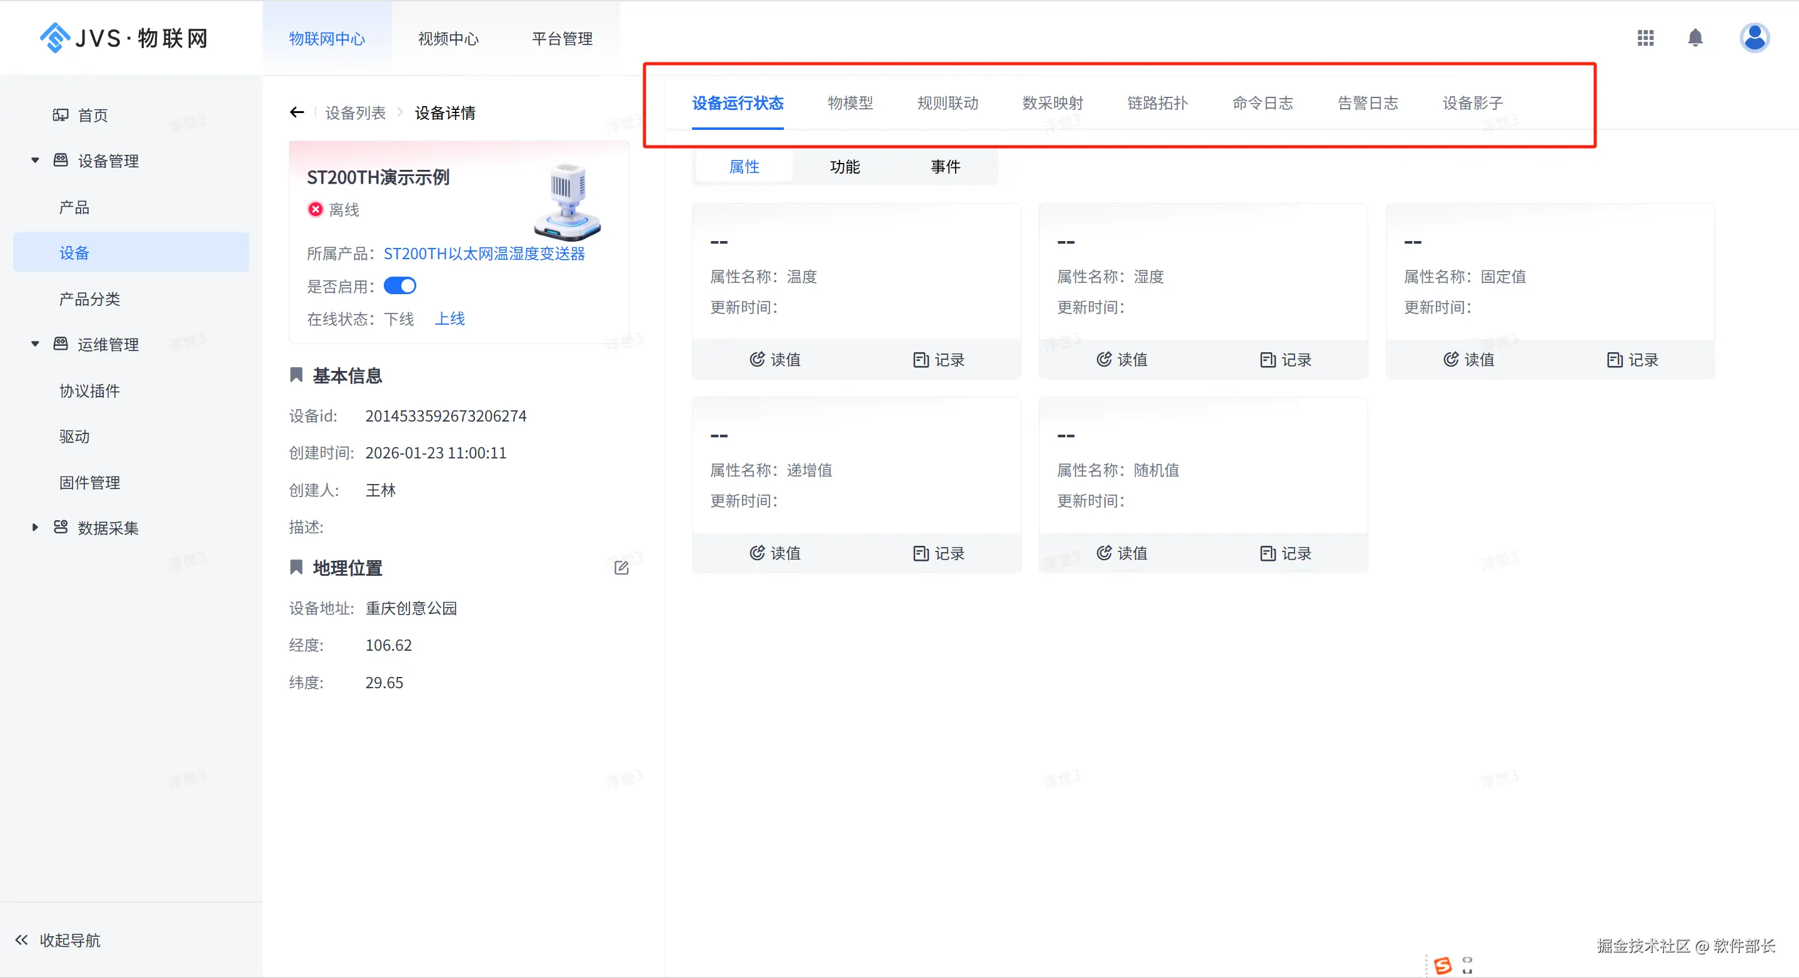Click the back arrow to device list
Screen dimensions: 1799x978
[297, 112]
